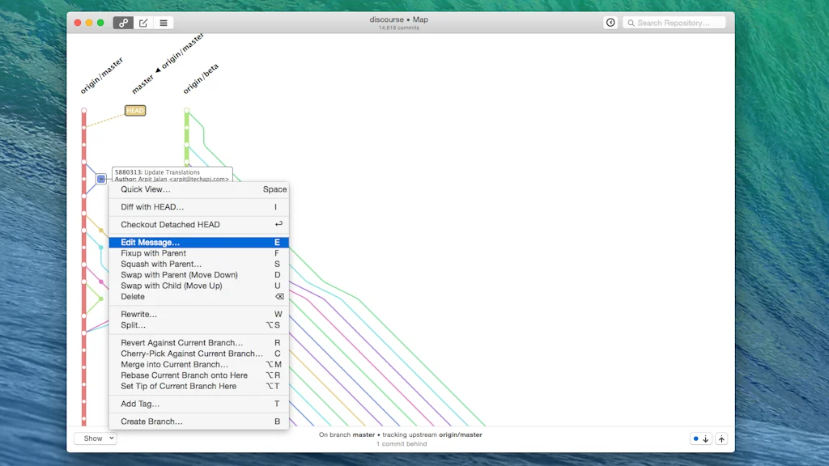Select the highlighted commit node on the graph
This screenshot has height=466, width=829.
(101, 178)
